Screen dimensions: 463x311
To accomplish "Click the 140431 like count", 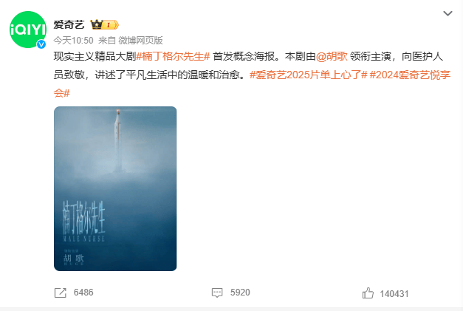I will point(394,294).
